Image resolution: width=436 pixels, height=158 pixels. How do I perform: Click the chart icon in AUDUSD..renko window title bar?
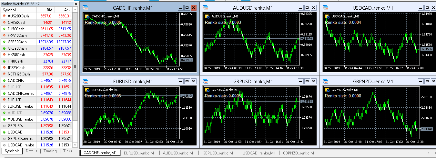(206, 8)
